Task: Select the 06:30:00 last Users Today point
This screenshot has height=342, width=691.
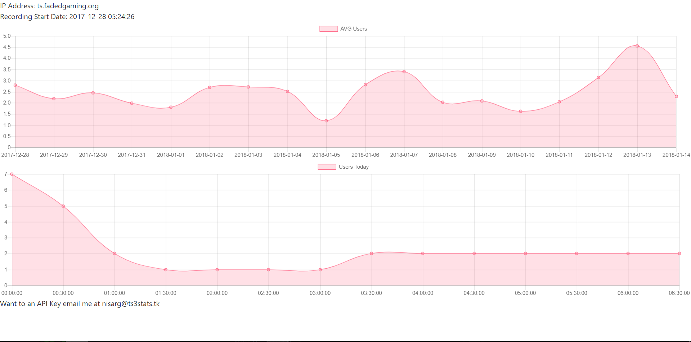Action: click(x=679, y=254)
